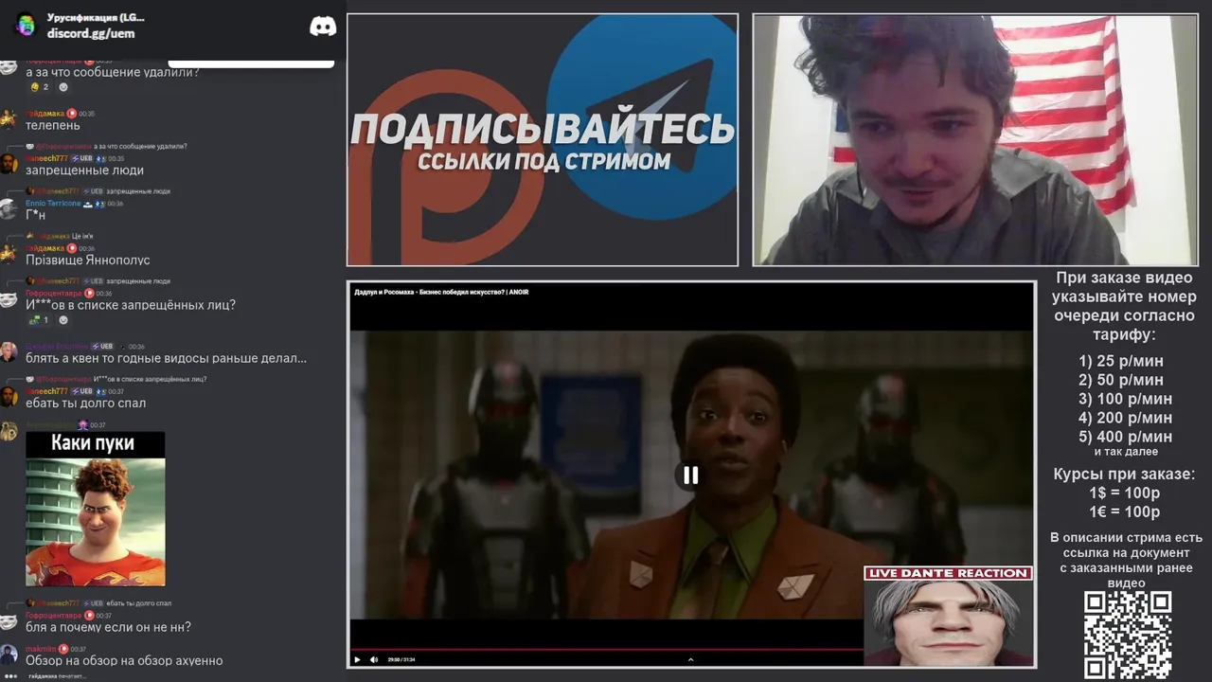1212x682 pixels.
Task: Jump to replied message 'Це ім'я'
Action: [x=82, y=236]
